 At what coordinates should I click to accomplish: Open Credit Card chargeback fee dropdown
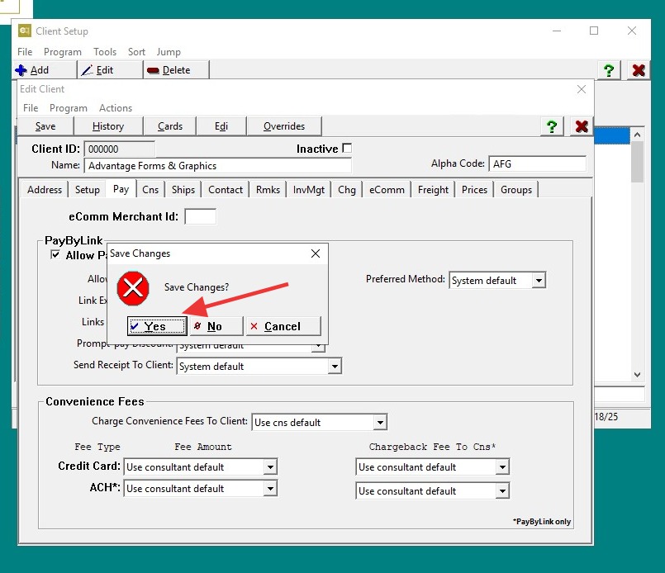click(433, 467)
